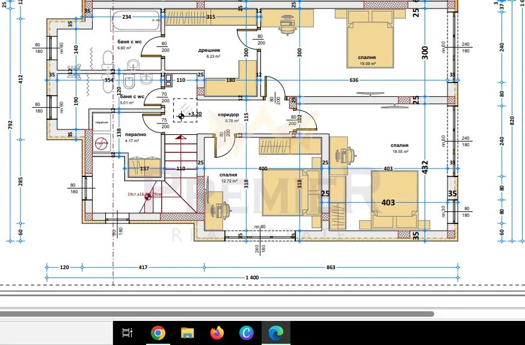Open the Canva app taskbar icon
The height and width of the screenshot is (345, 525).
coord(246,332)
